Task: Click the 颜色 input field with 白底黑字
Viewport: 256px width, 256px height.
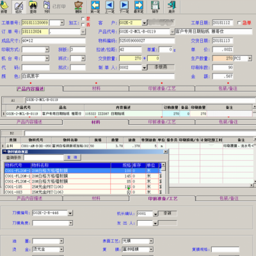Action: click(98, 76)
